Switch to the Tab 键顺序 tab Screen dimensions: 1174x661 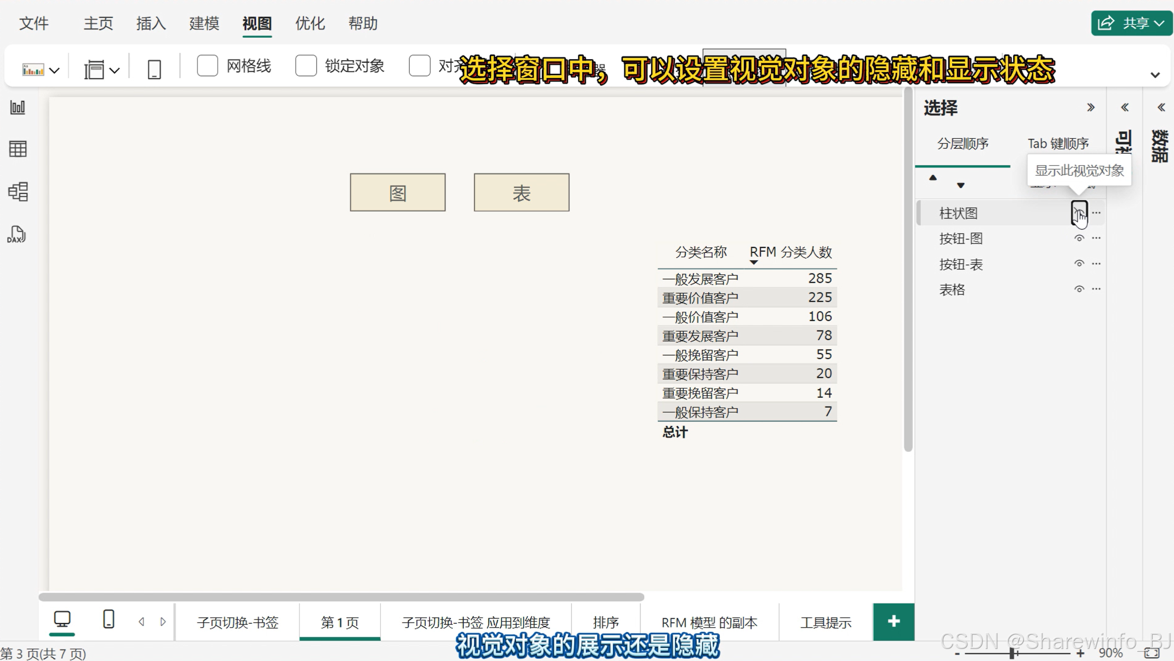pyautogui.click(x=1058, y=143)
